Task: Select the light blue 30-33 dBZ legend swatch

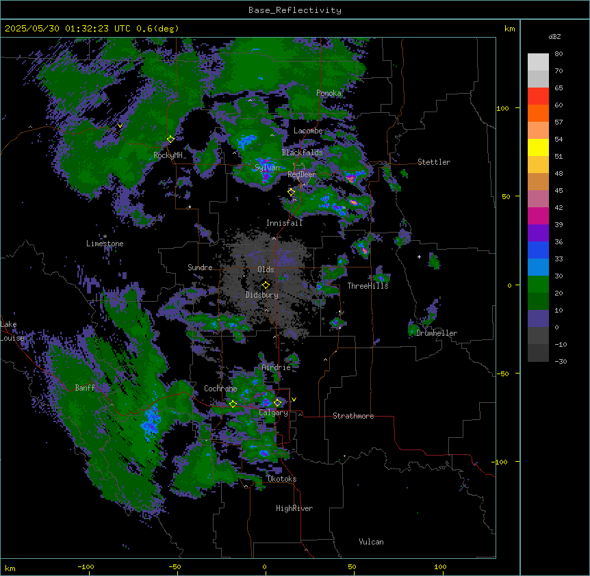Action: pos(538,267)
